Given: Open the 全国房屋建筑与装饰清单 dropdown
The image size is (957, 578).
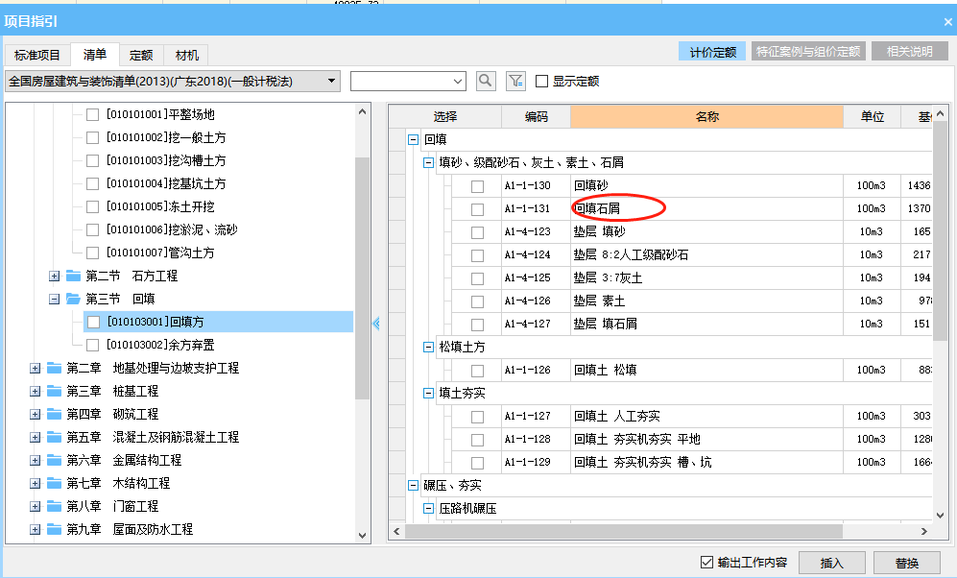Looking at the screenshot, I should [x=331, y=82].
